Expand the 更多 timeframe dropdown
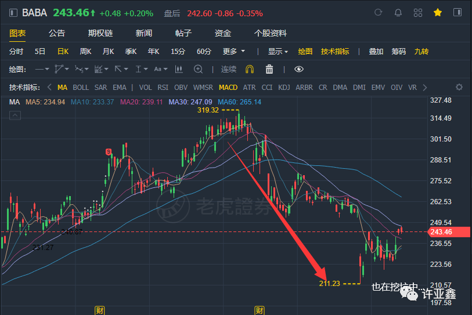The width and height of the screenshot is (472, 315). point(233,52)
